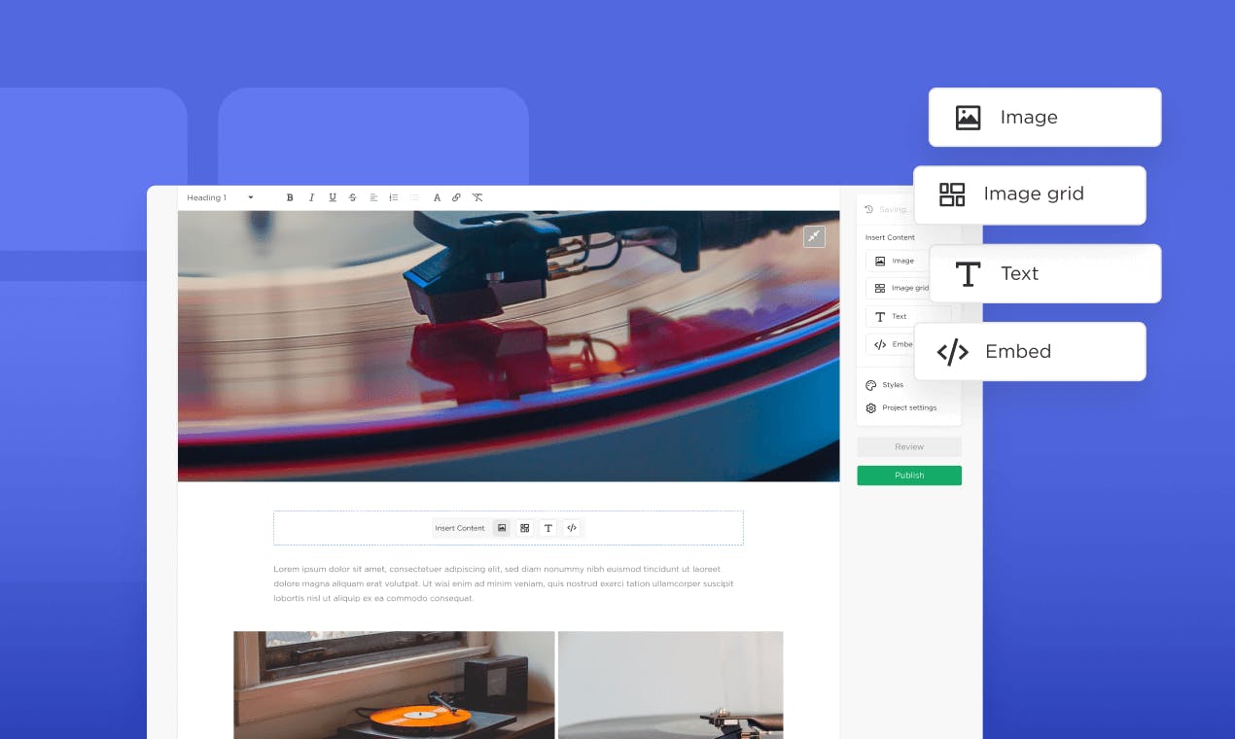Click the Saving history icon in the sidebar

[x=869, y=209]
